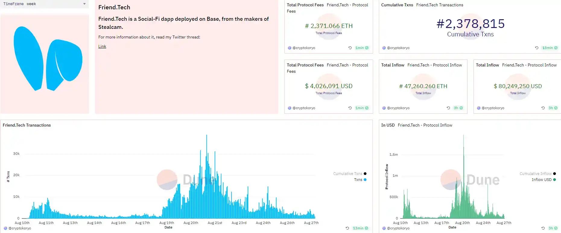
Task: Refresh the $80,249,250 USD inflow widget
Action: [543, 108]
